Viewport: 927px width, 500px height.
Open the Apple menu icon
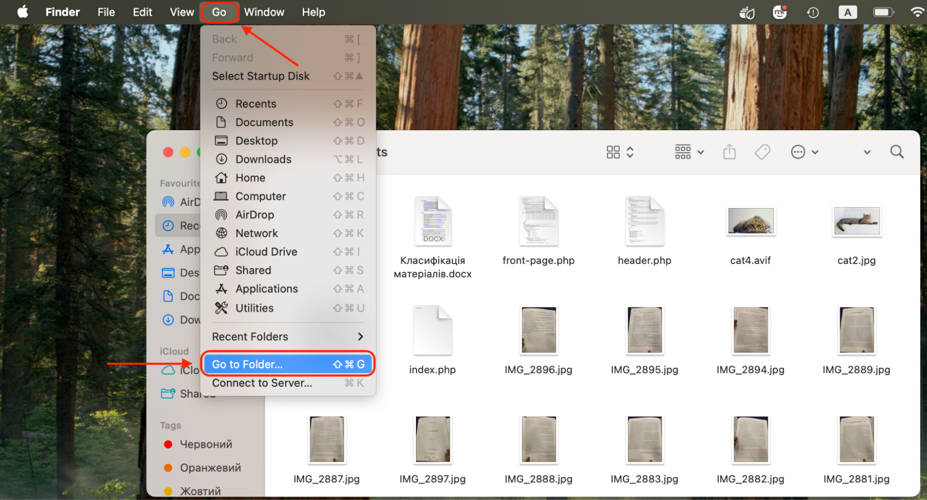click(22, 12)
